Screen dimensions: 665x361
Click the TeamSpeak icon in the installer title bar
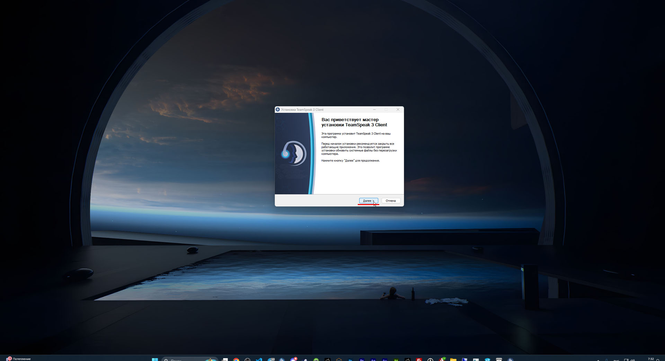(x=278, y=110)
